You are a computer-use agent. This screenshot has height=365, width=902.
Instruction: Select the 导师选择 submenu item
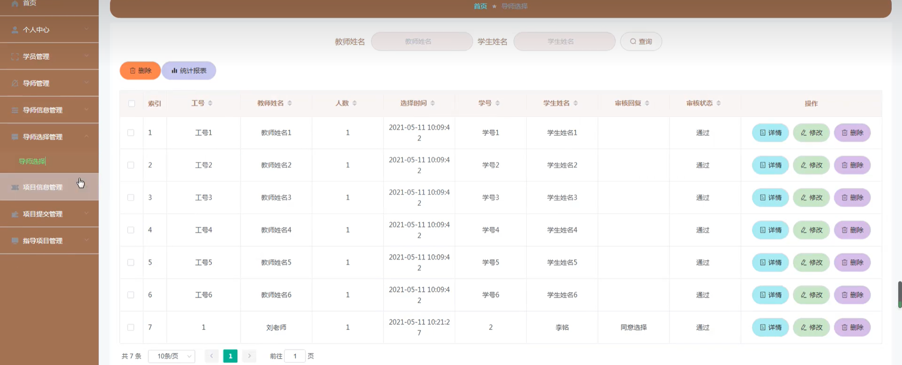[x=32, y=161]
